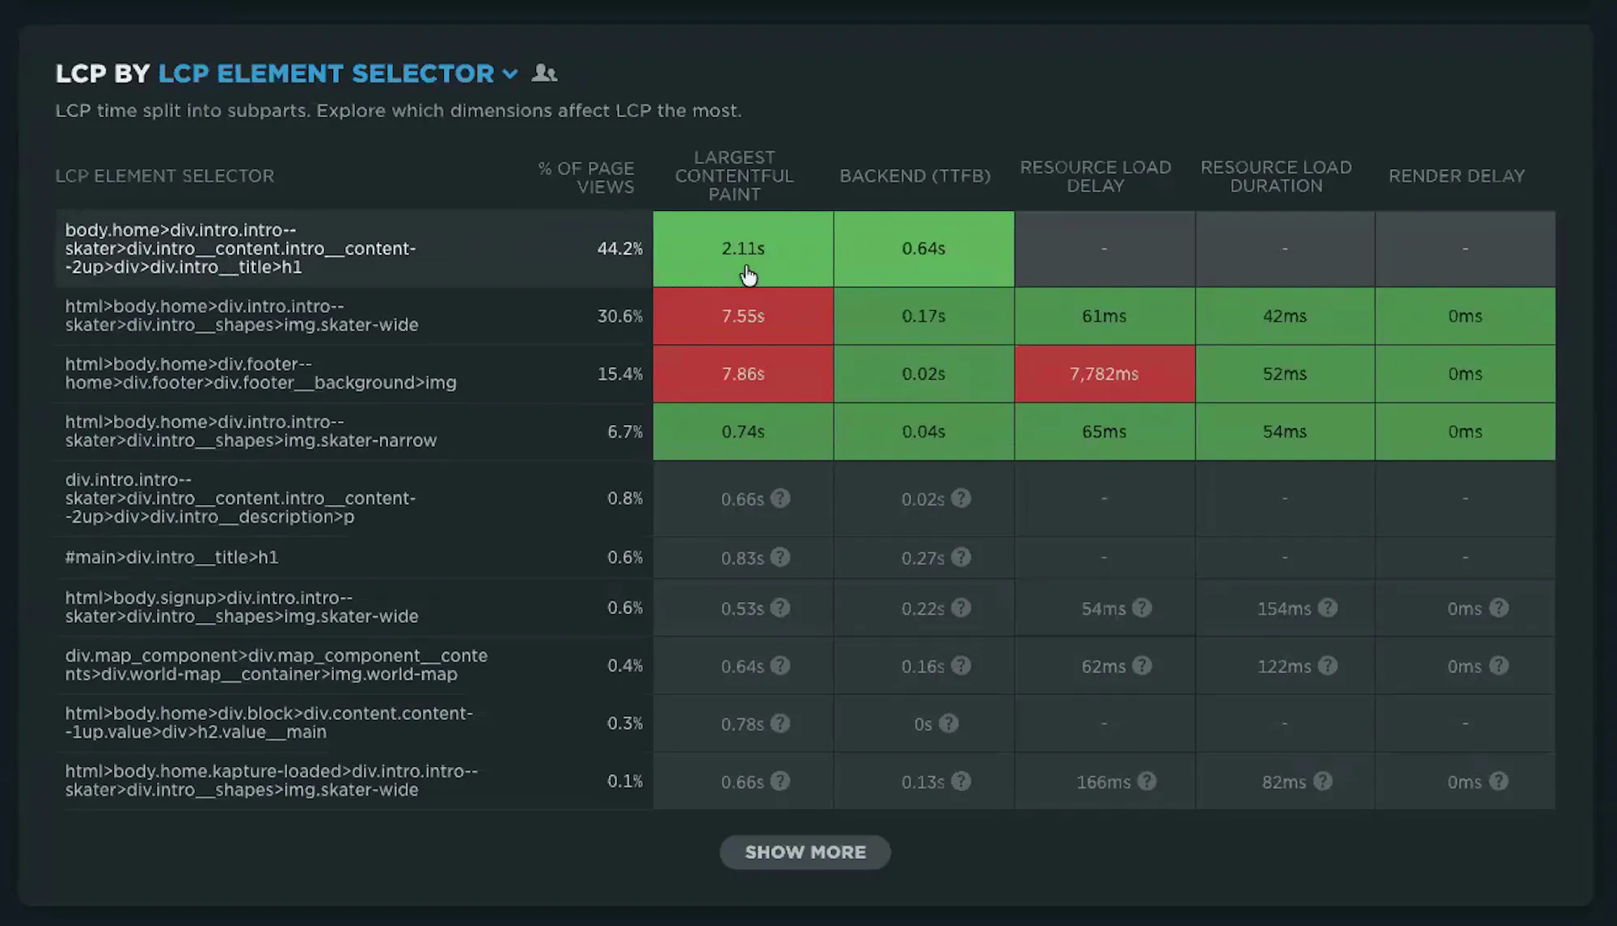The width and height of the screenshot is (1617, 926).
Task: Click the Render Delay column header
Action: (1457, 176)
